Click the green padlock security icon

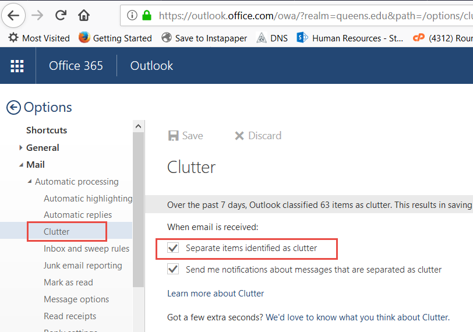[x=147, y=16]
